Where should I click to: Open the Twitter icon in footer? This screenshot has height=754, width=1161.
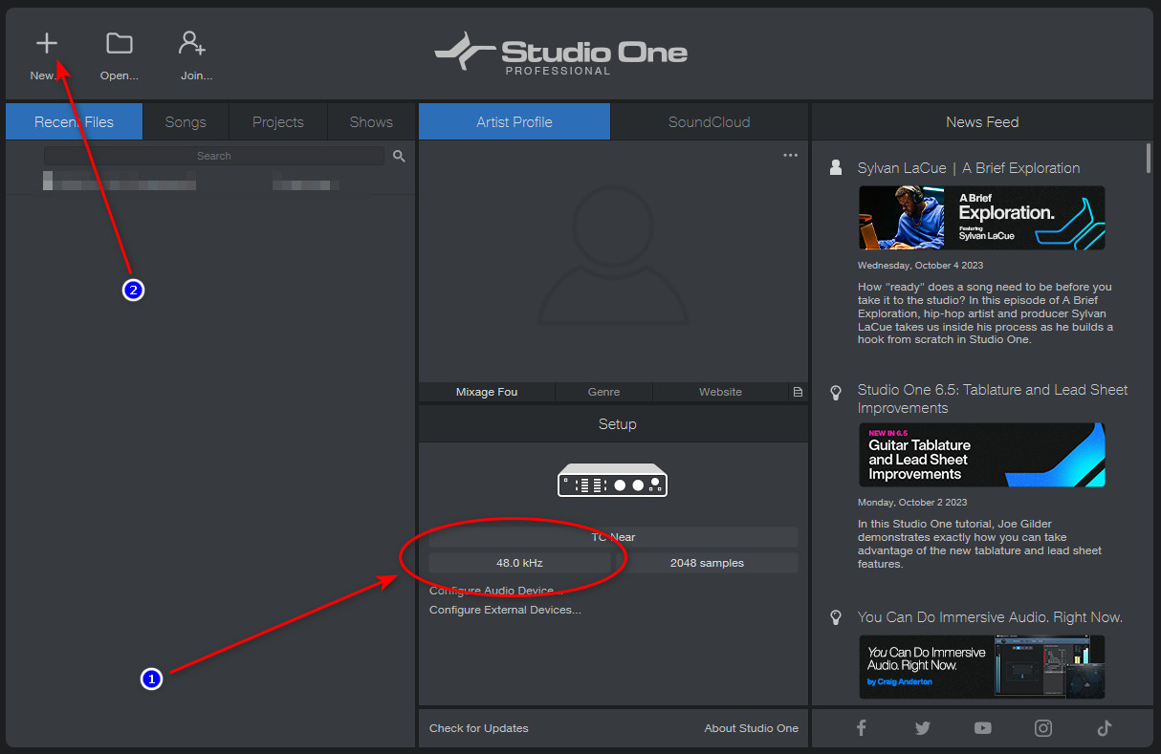(922, 728)
